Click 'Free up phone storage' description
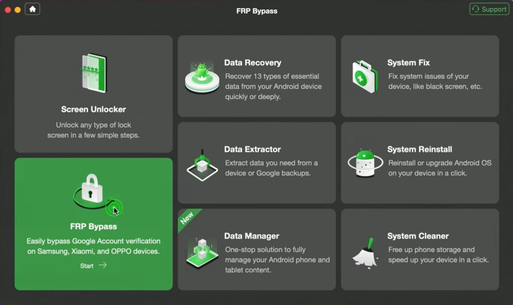 point(438,255)
